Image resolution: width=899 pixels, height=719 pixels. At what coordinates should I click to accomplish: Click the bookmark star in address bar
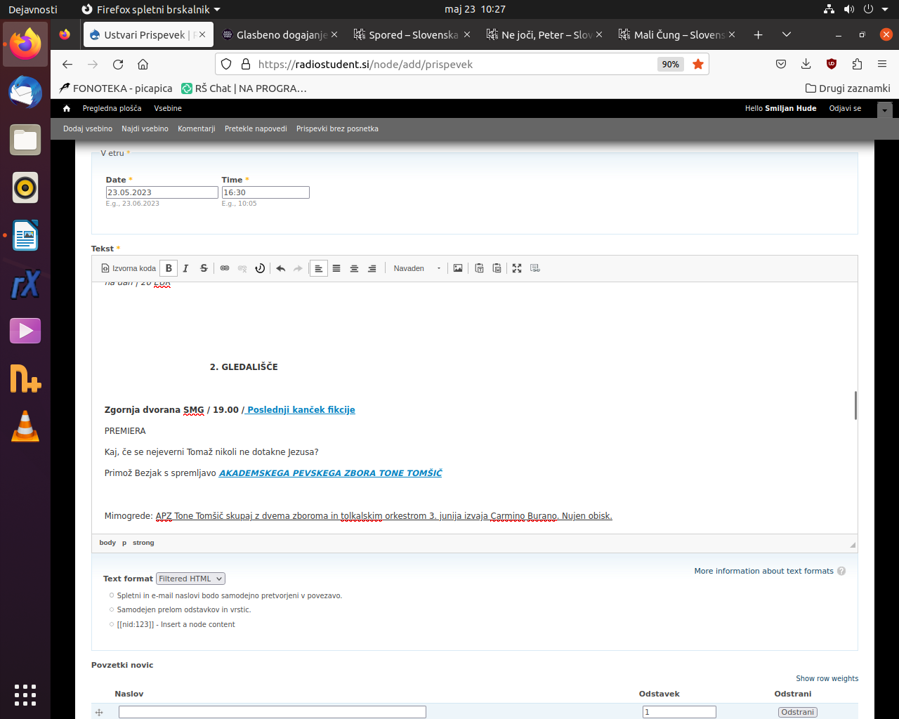698,64
